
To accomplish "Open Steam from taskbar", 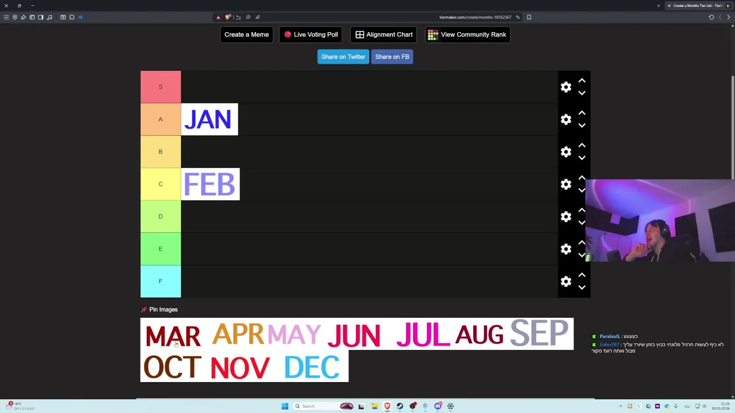I will click(x=400, y=406).
